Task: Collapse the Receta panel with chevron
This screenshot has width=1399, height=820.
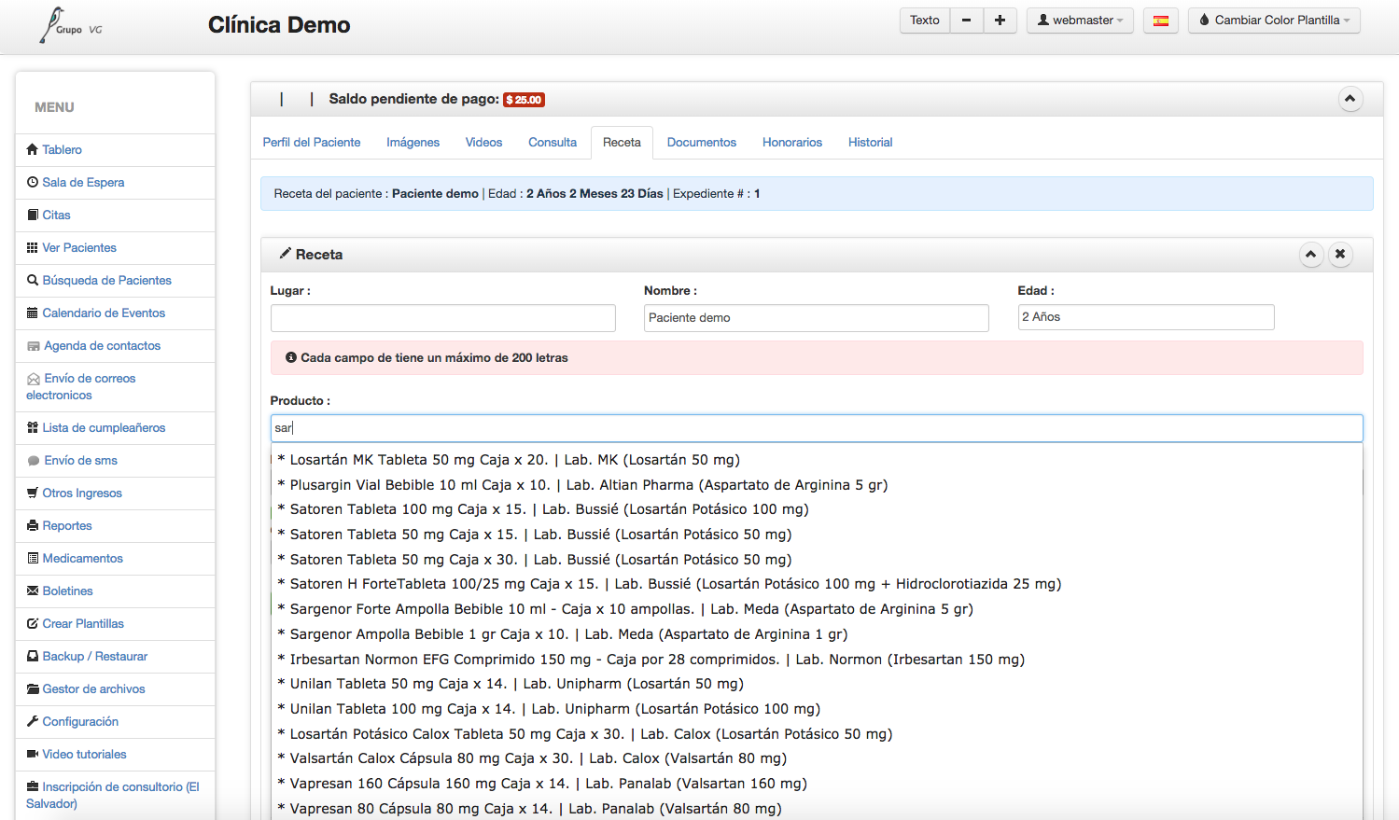Action: point(1310,254)
